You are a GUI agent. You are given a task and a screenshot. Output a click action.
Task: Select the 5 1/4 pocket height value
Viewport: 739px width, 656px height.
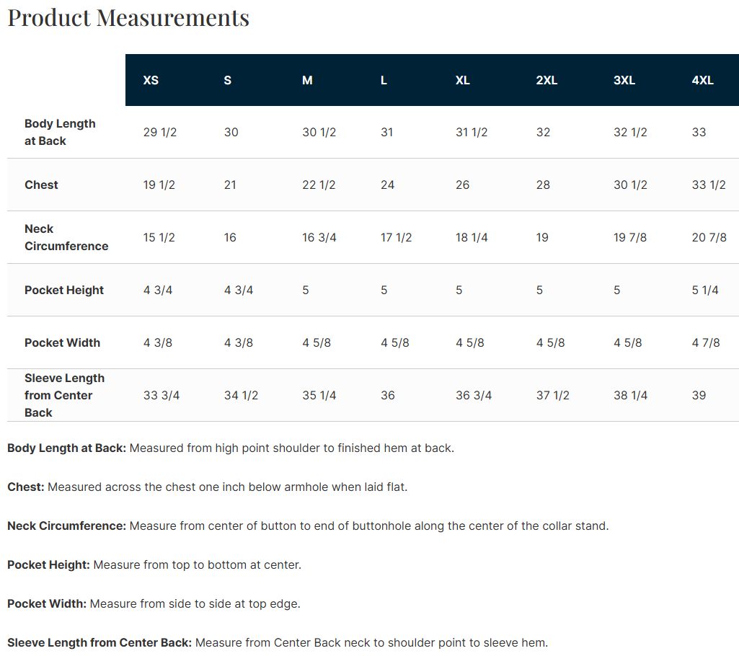(x=704, y=290)
